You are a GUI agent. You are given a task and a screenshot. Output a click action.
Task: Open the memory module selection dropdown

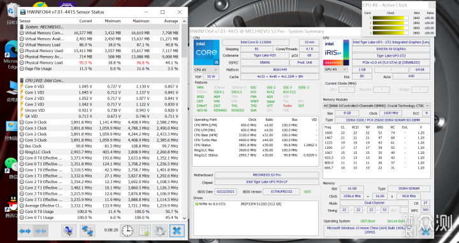pyautogui.click(x=377, y=106)
